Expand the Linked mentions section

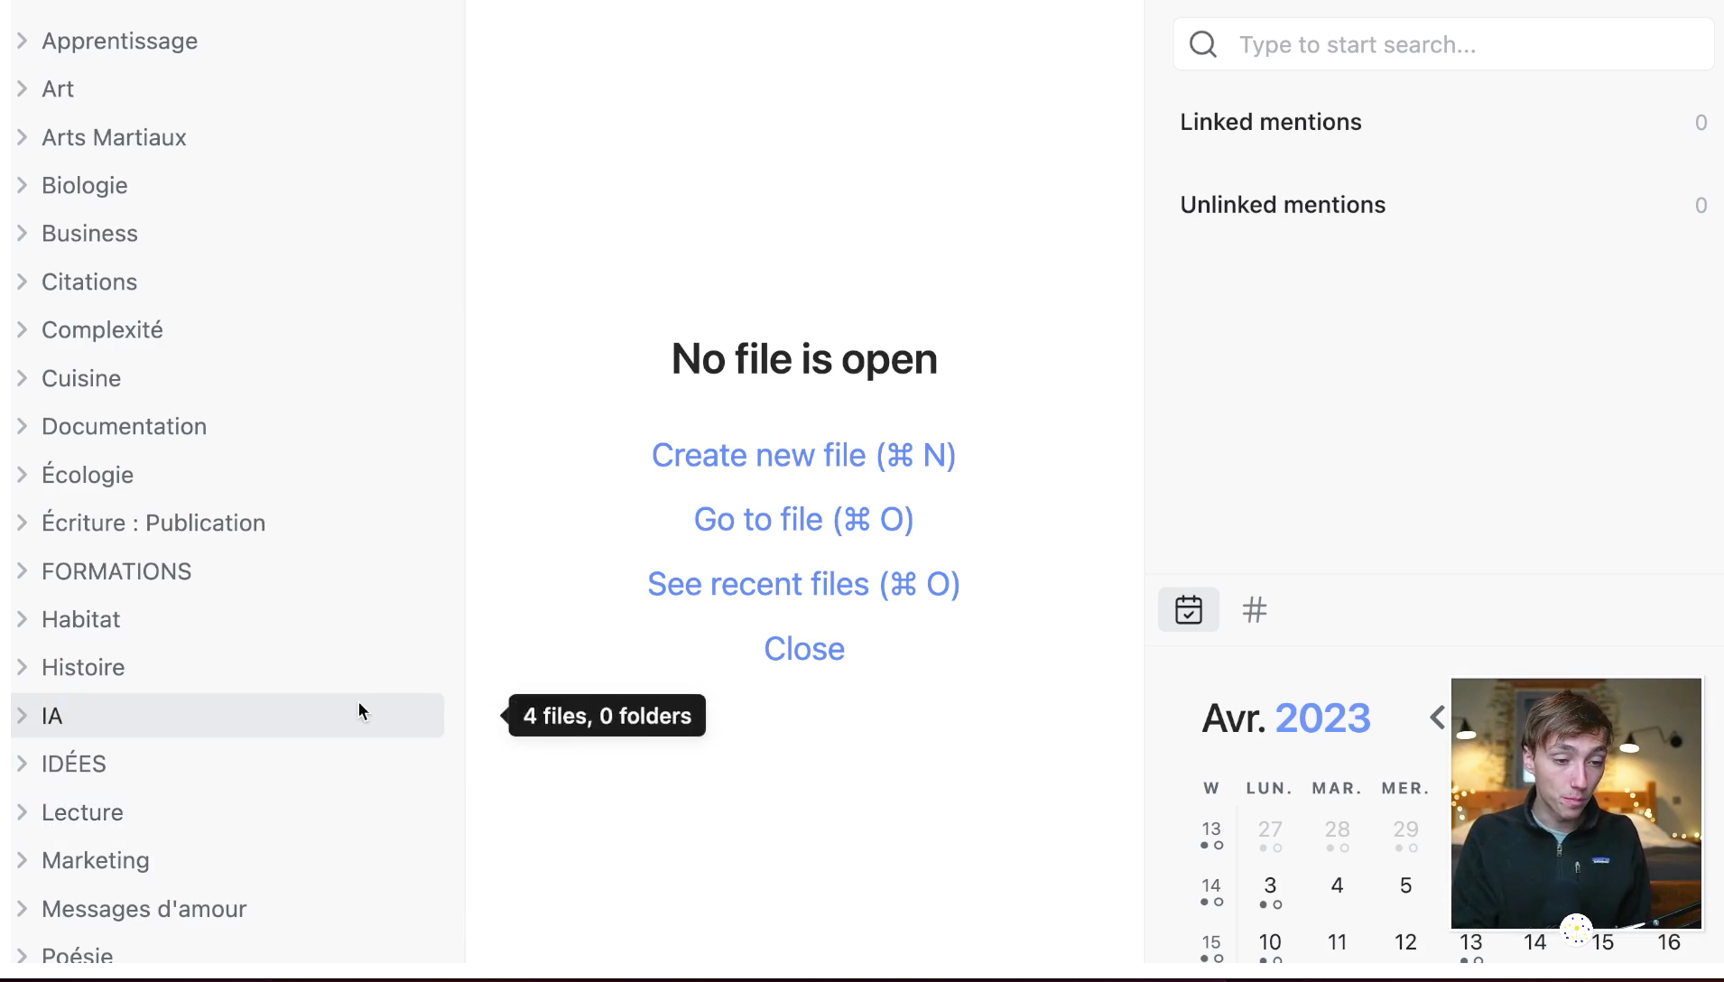point(1270,122)
